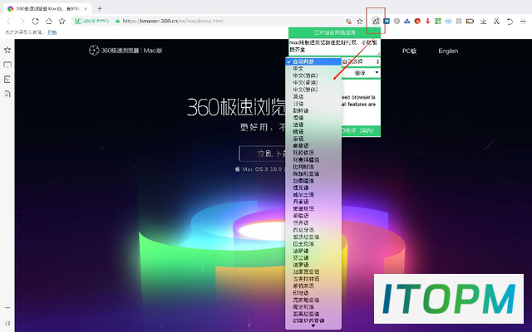Select 自动判断 (checked) in language list
The height and width of the screenshot is (332, 532).
click(313, 61)
